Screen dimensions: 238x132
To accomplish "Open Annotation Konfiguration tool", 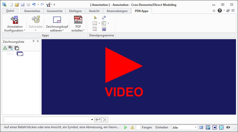I will coord(14,20).
